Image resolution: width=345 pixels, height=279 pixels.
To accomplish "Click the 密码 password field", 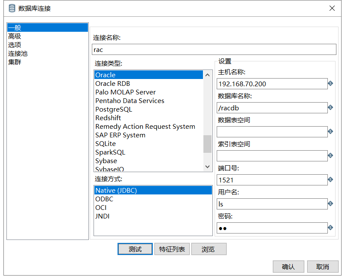I will (x=272, y=228).
